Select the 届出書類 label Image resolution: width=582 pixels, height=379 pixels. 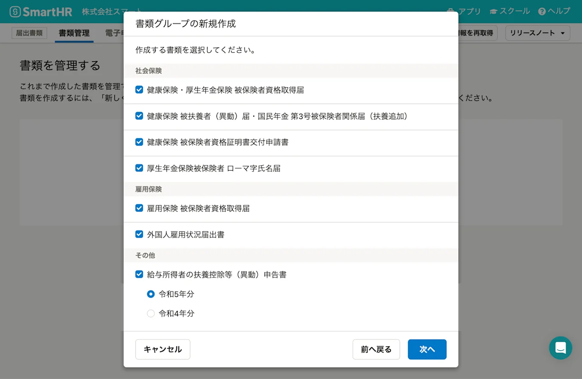click(29, 33)
